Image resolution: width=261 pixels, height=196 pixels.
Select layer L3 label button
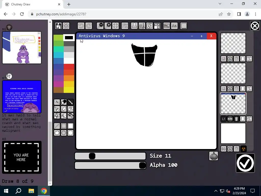coord(224,59)
